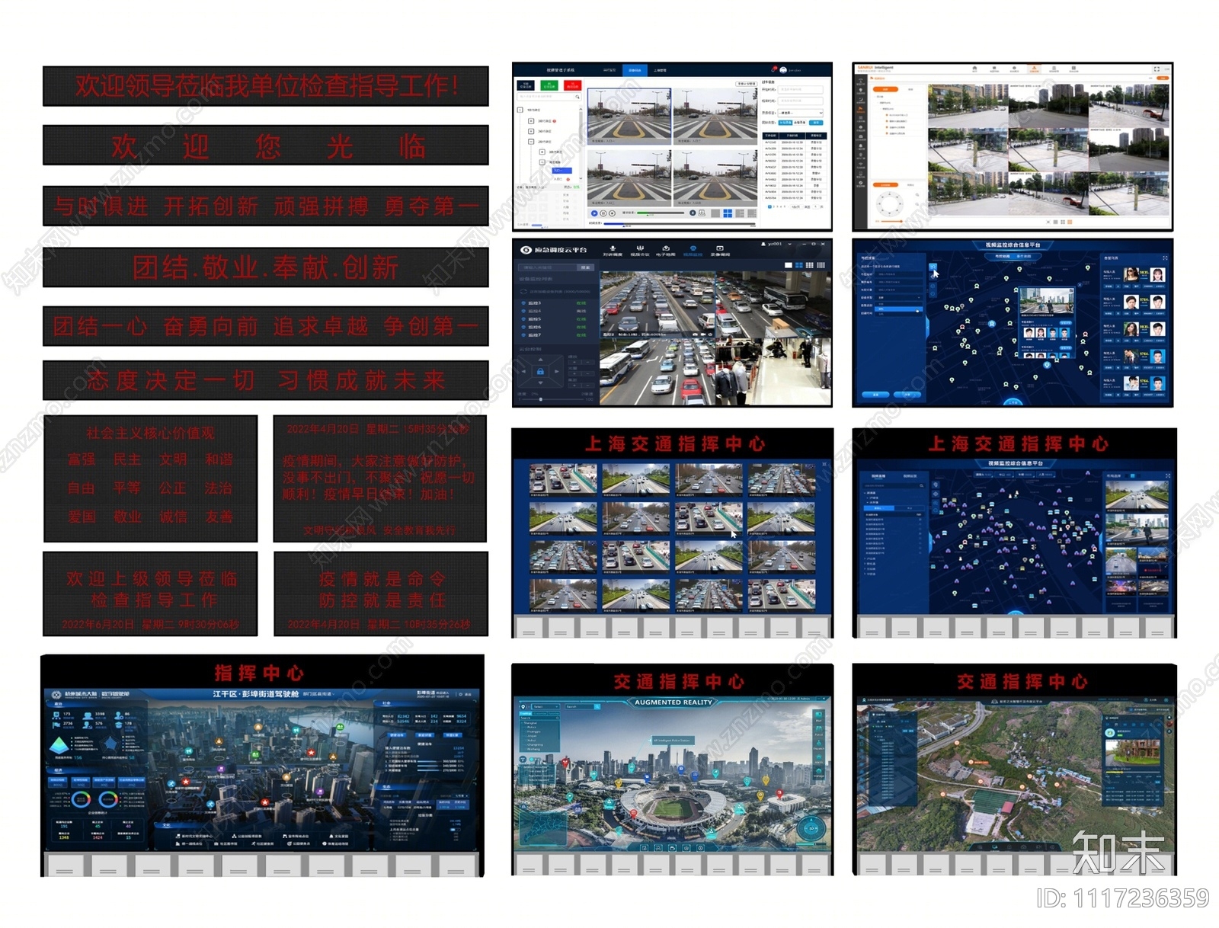Image resolution: width=1219 pixels, height=928 pixels.
Task: Click the dark blue total-devices button
Action: pyautogui.click(x=526, y=85)
